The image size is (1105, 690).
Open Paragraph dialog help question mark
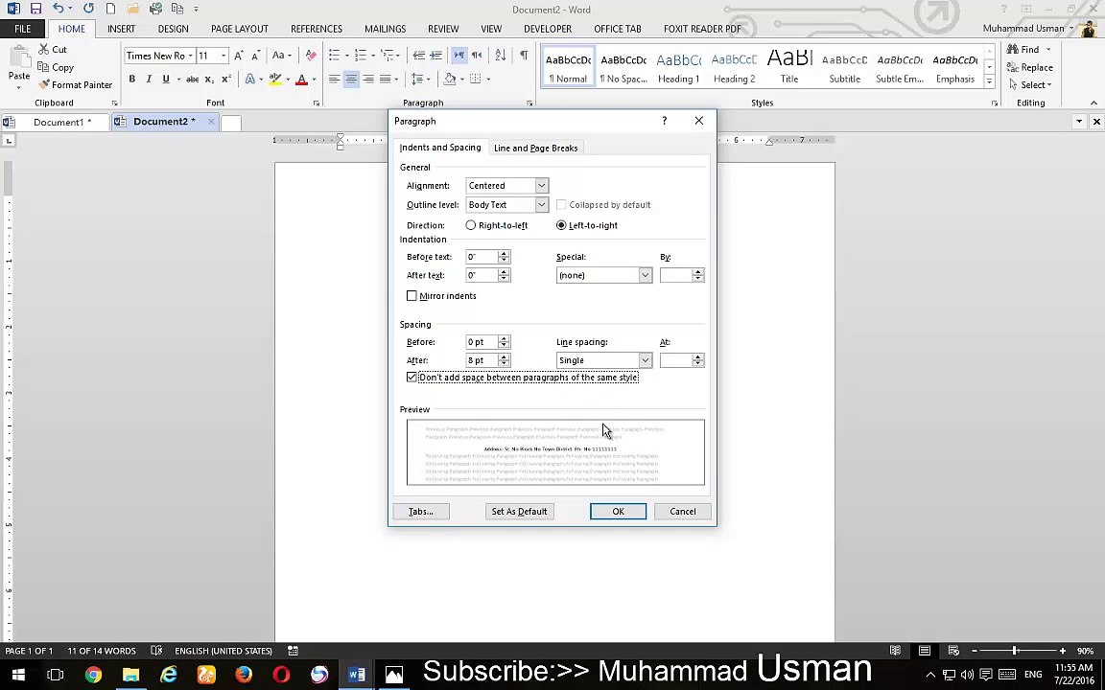pyautogui.click(x=664, y=121)
